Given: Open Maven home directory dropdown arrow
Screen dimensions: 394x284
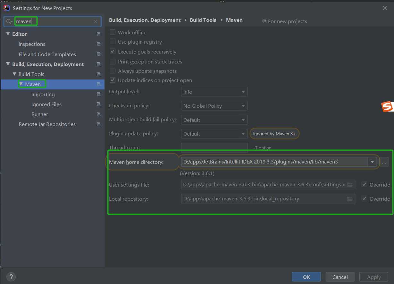Looking at the screenshot, I should click(x=372, y=162).
